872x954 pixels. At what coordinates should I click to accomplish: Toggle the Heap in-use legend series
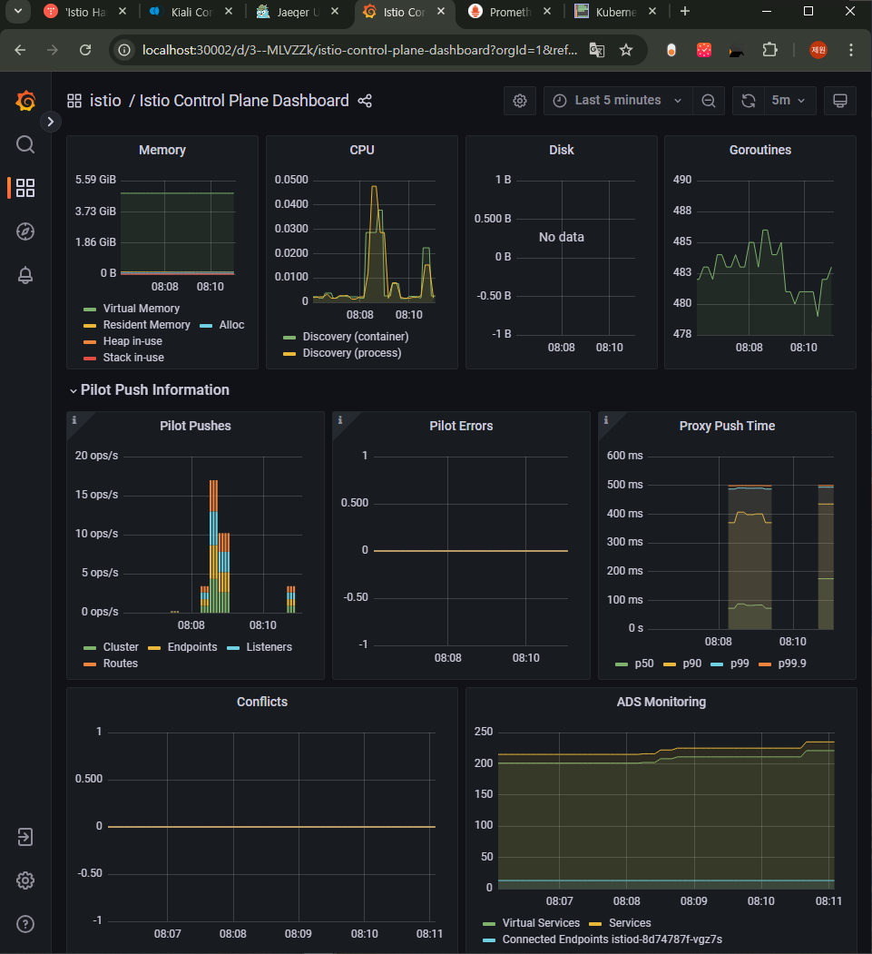[132, 341]
